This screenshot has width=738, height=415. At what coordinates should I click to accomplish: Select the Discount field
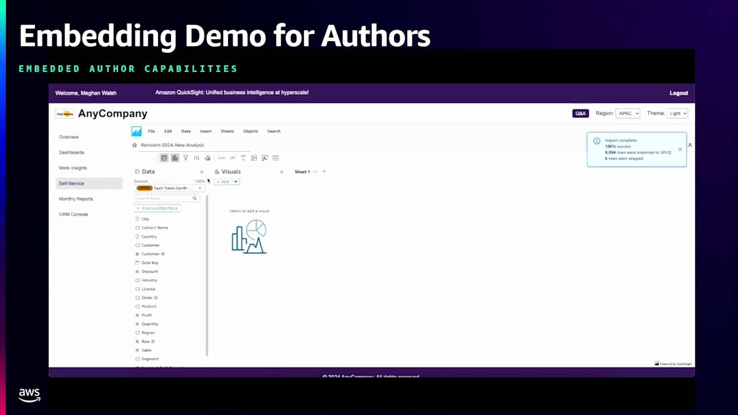coord(149,271)
